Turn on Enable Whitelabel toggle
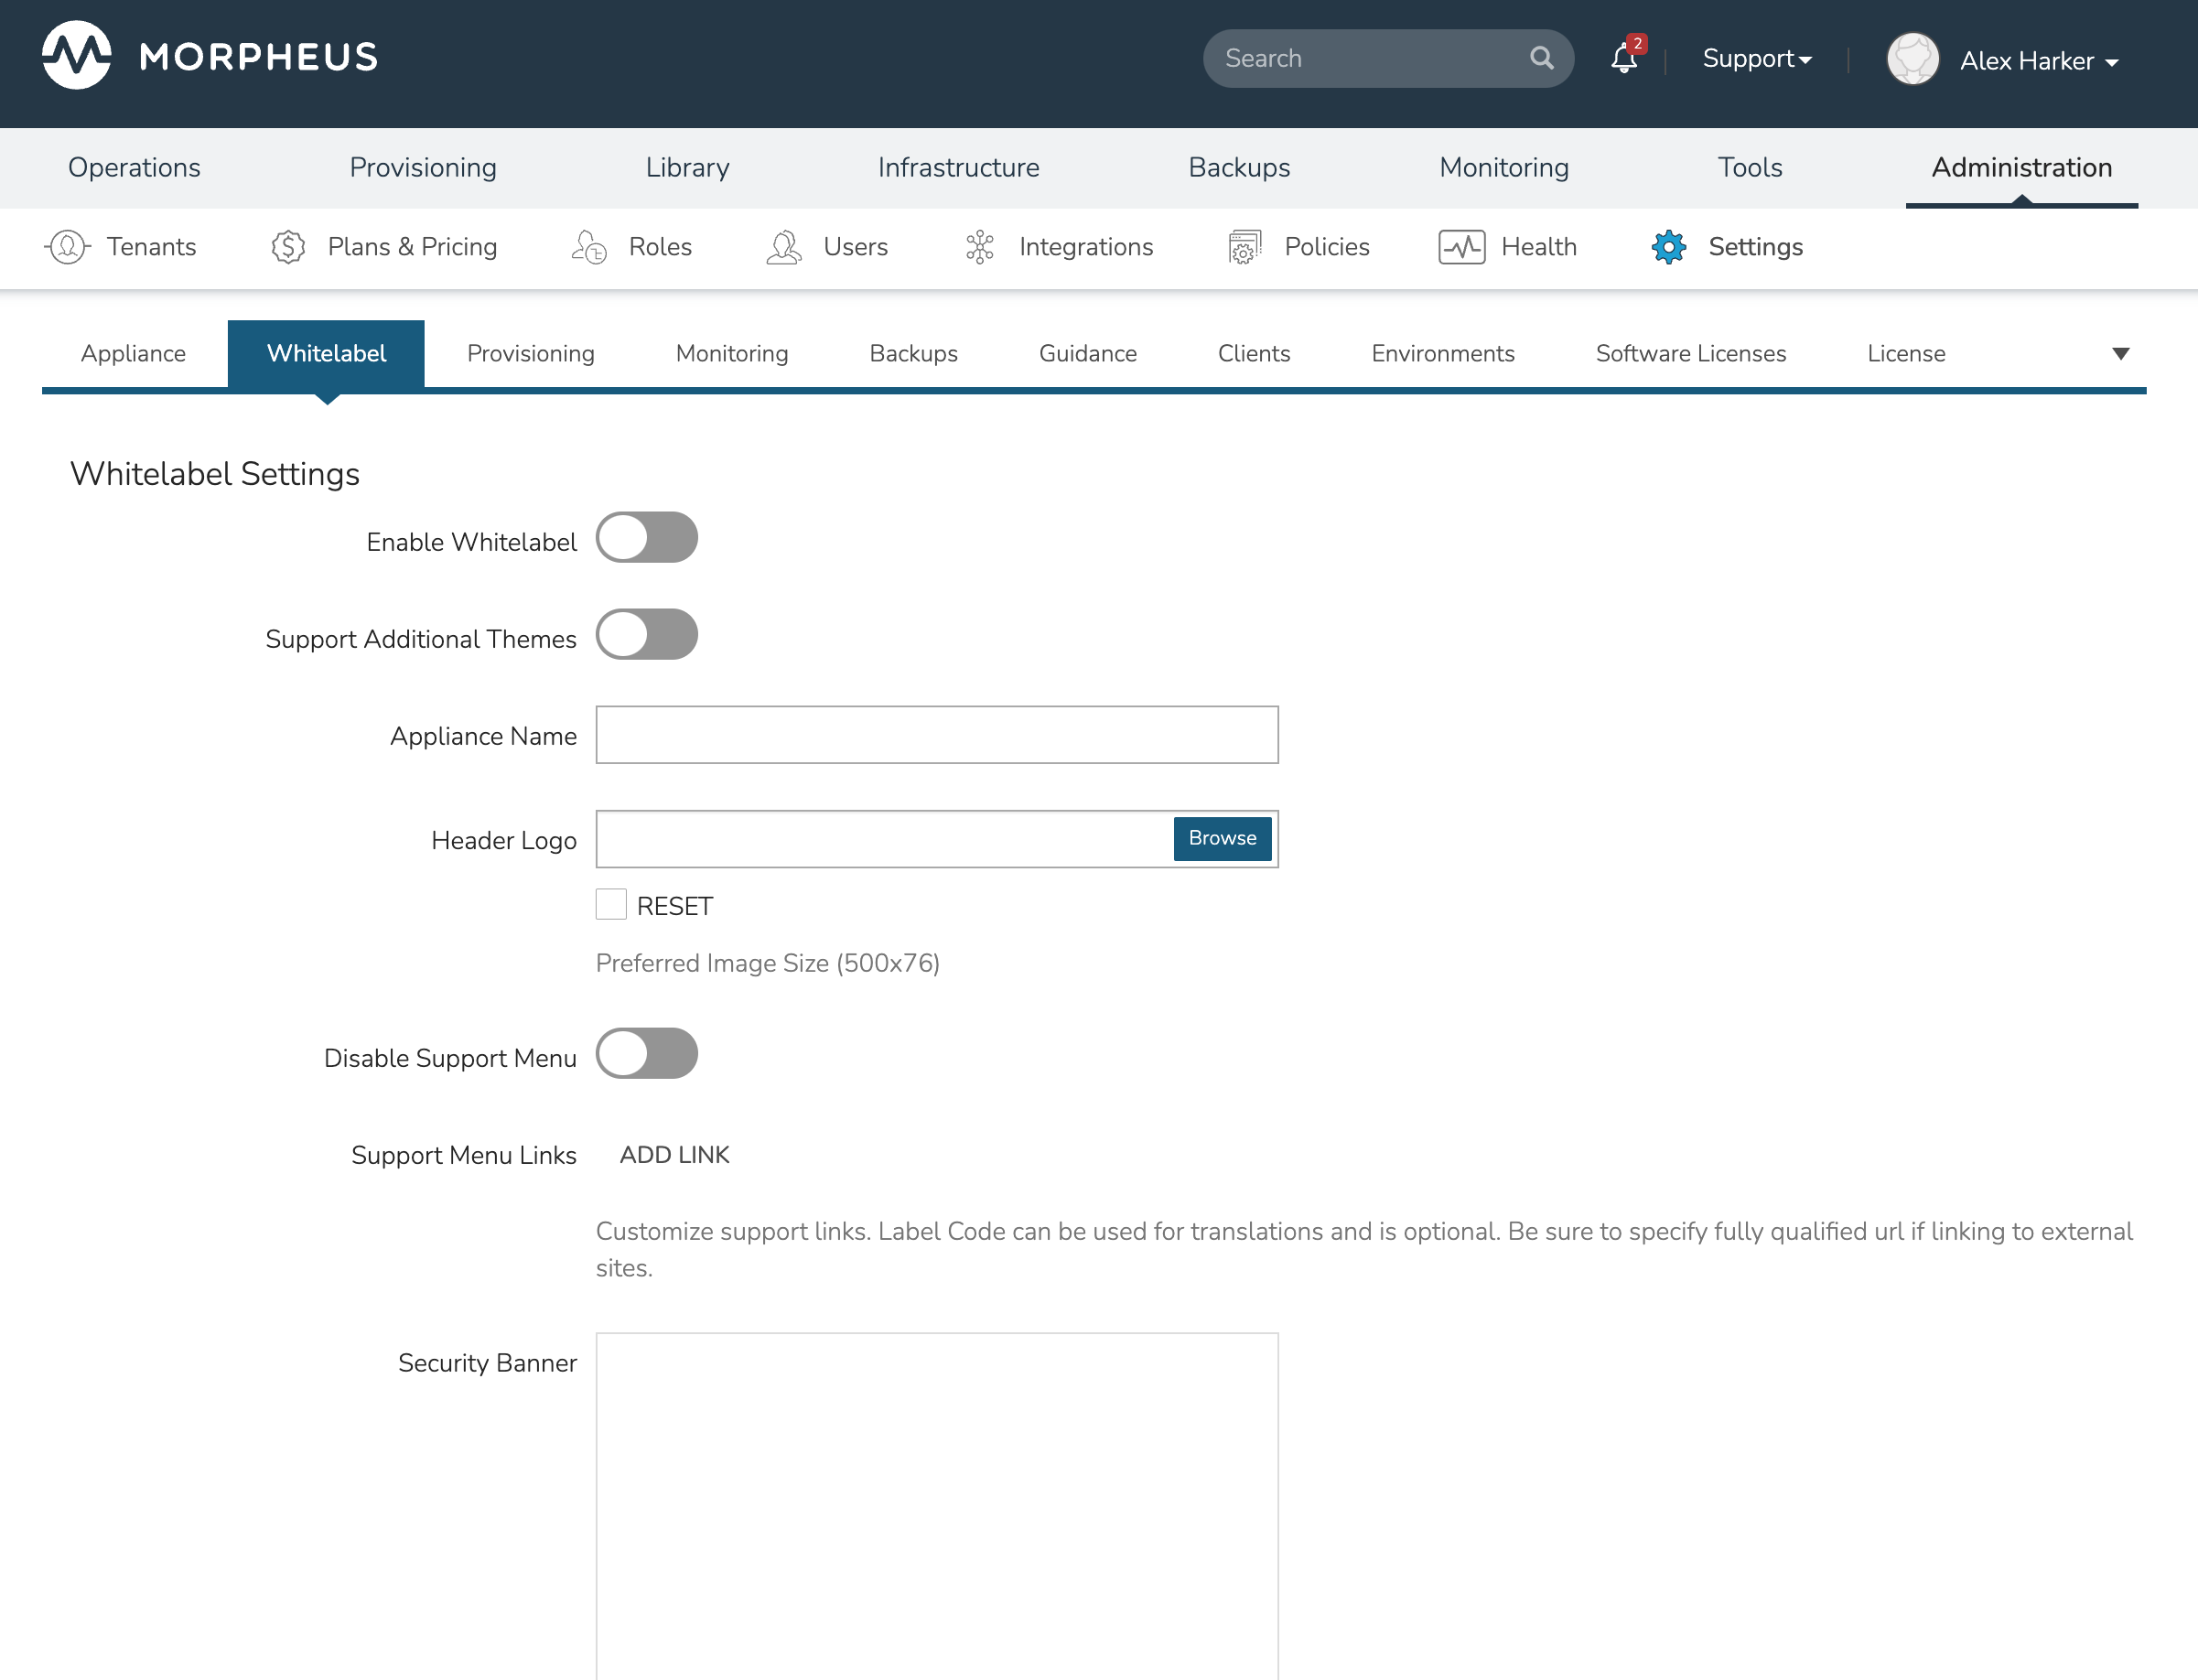 pos(646,538)
